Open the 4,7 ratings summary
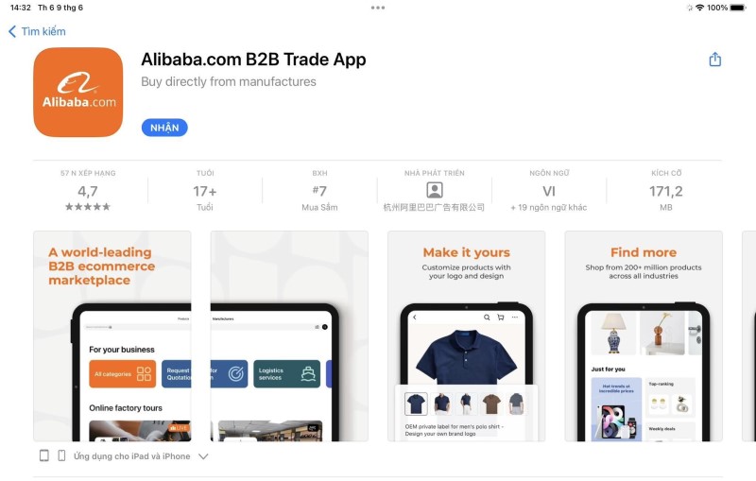 [88, 191]
